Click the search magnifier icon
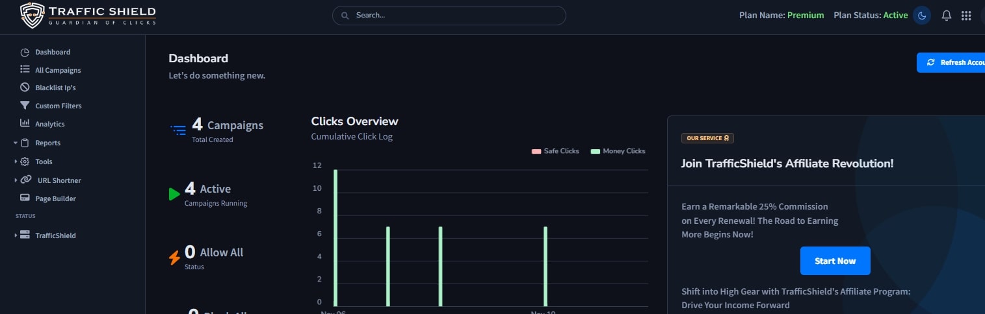This screenshot has width=985, height=314. [x=345, y=16]
